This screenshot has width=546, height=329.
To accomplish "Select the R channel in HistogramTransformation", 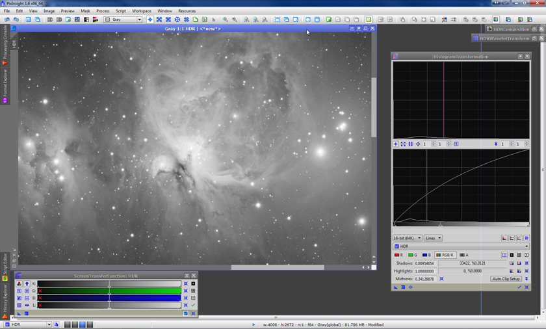I will 398,255.
